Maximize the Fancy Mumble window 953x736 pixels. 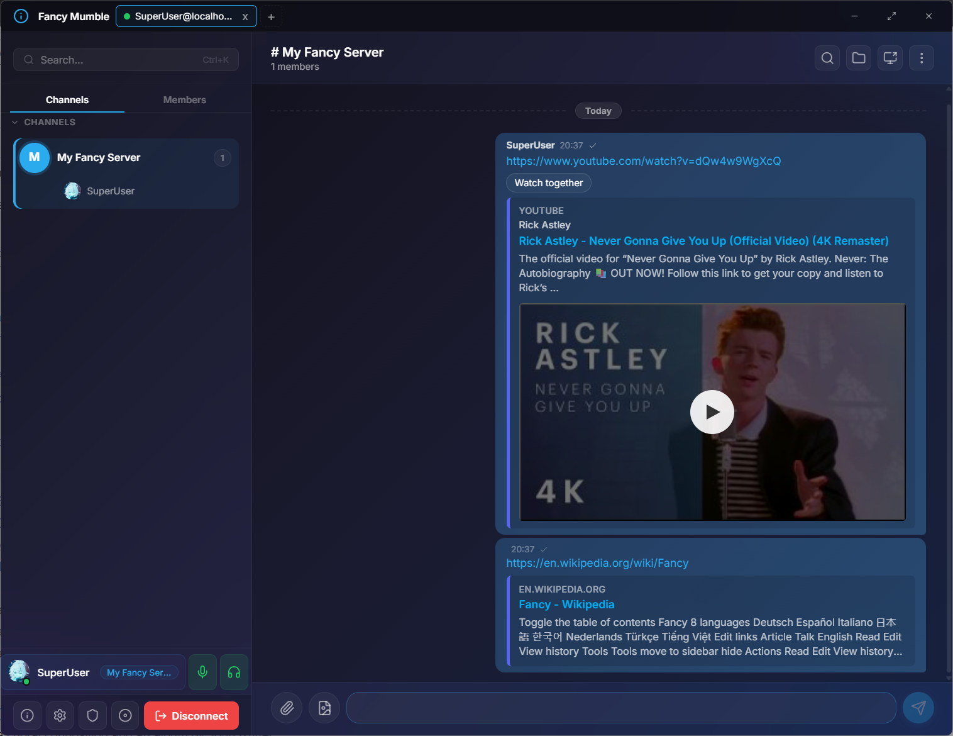pos(891,16)
